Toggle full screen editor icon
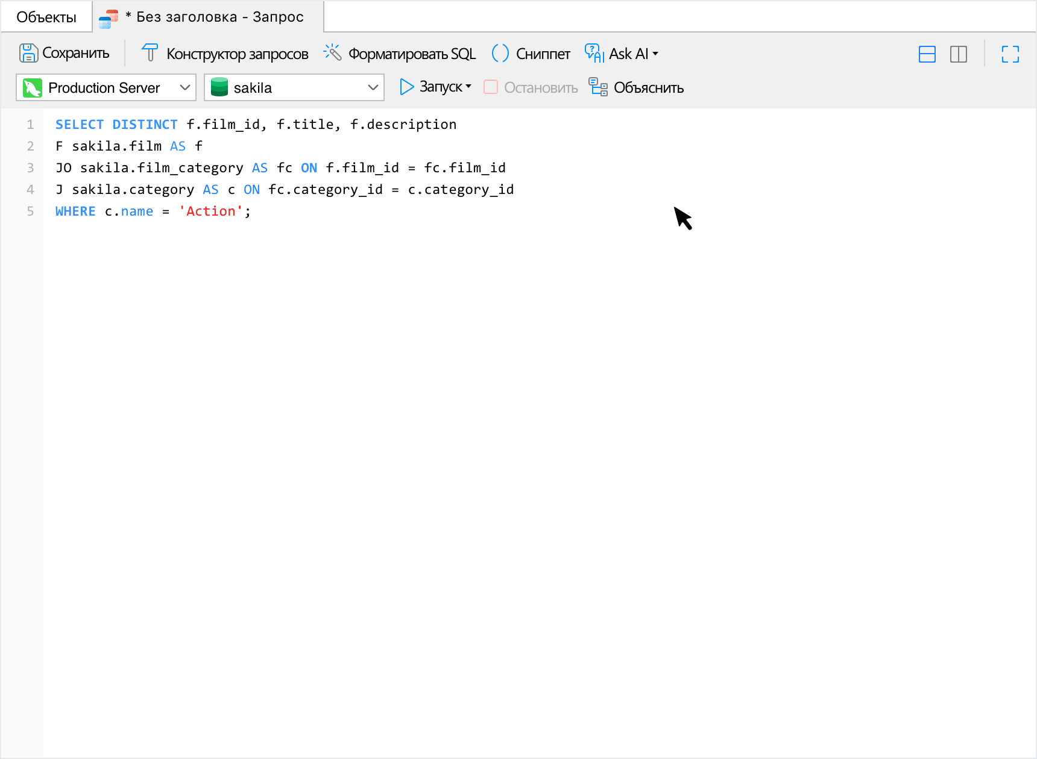The width and height of the screenshot is (1037, 759). (1010, 54)
